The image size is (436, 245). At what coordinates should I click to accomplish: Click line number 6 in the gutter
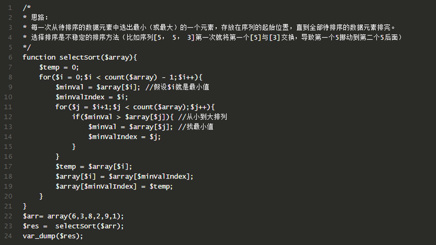click(10, 57)
